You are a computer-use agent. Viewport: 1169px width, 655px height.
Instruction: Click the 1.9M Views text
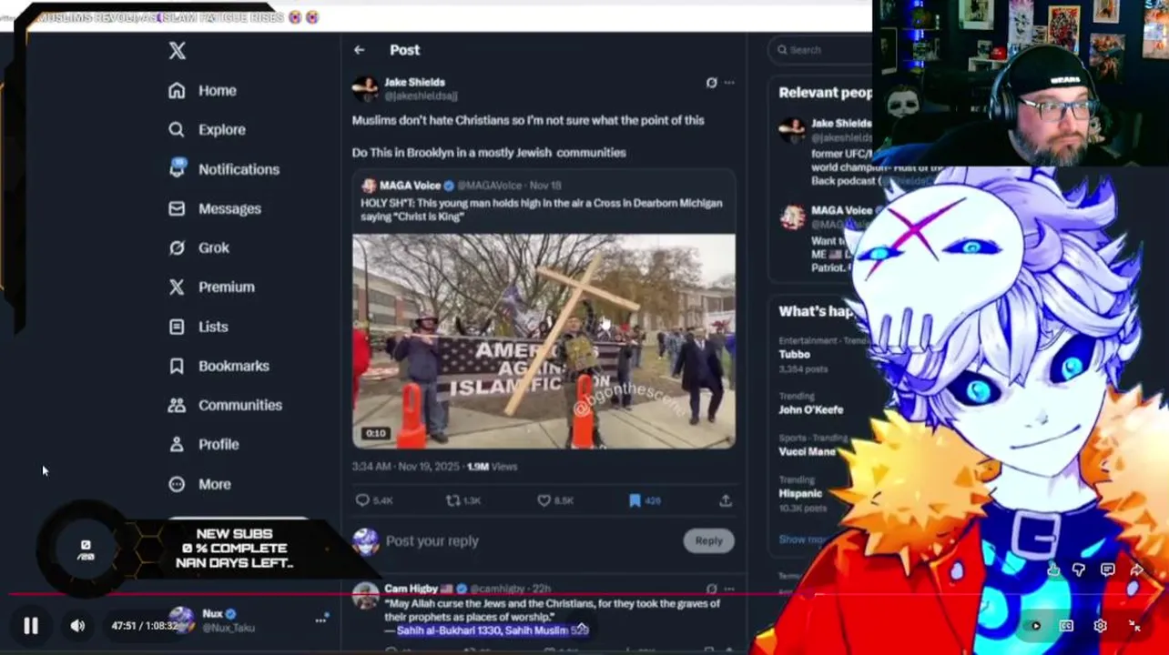pos(492,467)
